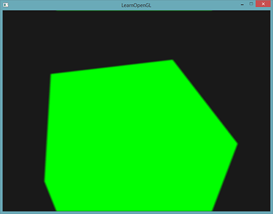Click the bottom window border of LearnOpenGL
The width and height of the screenshot is (273, 214).
click(136, 212)
